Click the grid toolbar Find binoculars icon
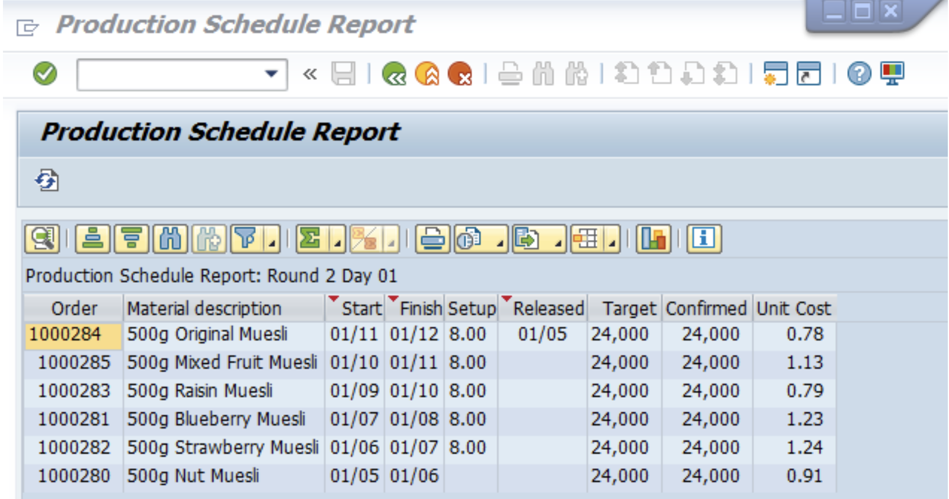This screenshot has width=949, height=499. point(171,239)
